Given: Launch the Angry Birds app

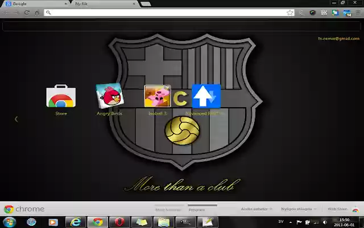Looking at the screenshot, I should pyautogui.click(x=110, y=96).
